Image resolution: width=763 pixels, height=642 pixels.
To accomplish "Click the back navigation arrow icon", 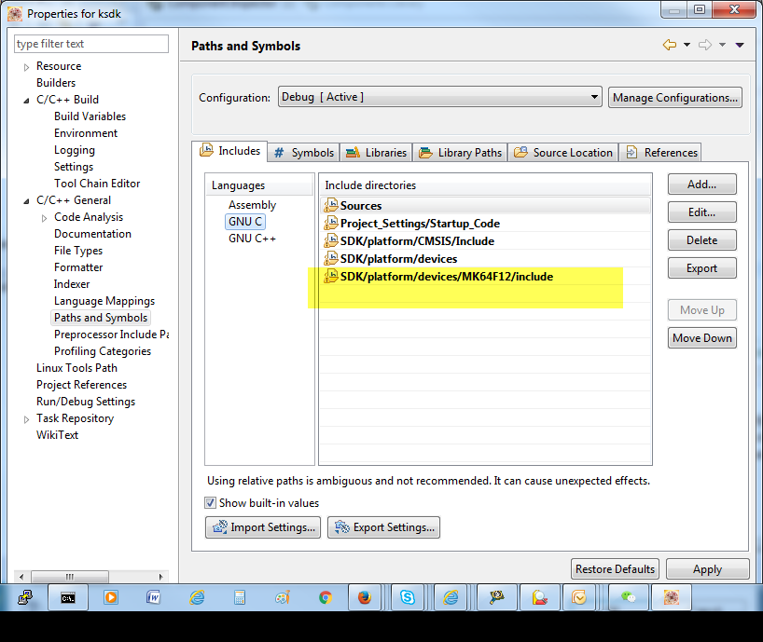I will click(x=670, y=45).
